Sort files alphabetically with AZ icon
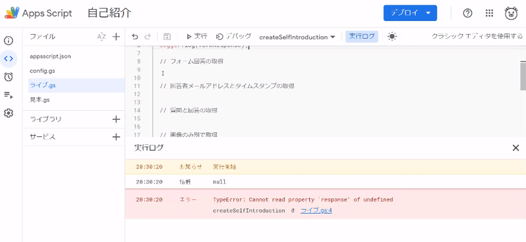 [x=101, y=37]
